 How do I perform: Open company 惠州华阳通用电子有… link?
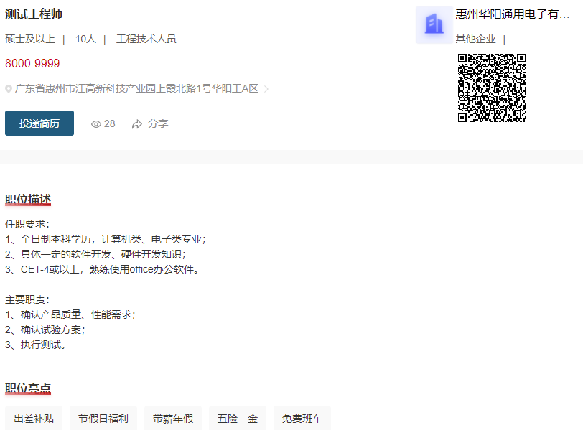(x=513, y=14)
